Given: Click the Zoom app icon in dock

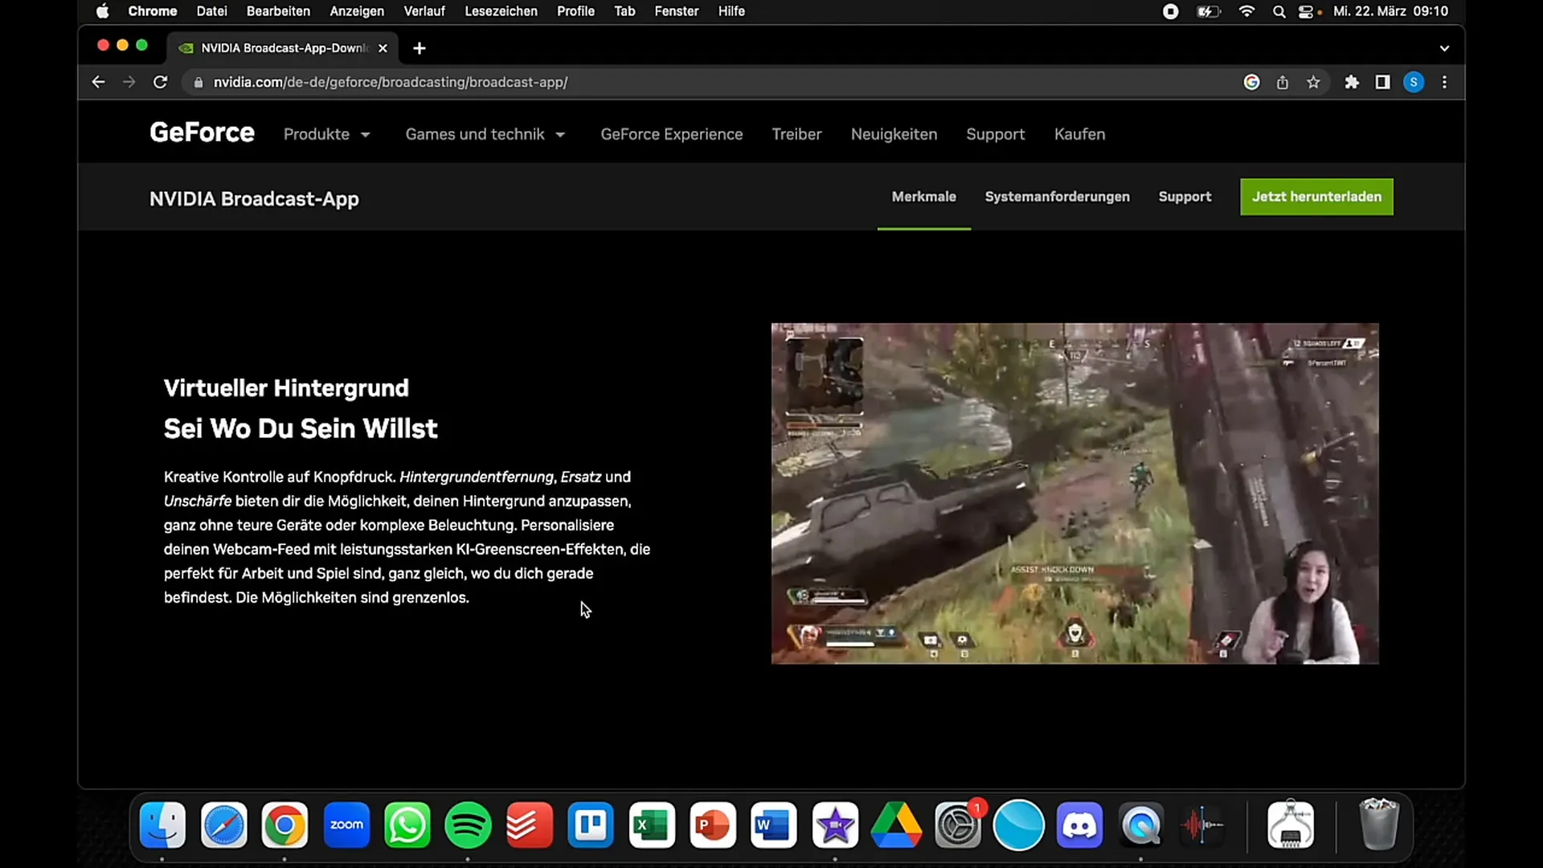Looking at the screenshot, I should tap(346, 825).
